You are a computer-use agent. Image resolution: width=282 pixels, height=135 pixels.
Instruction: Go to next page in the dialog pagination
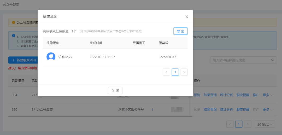[x=184, y=72]
